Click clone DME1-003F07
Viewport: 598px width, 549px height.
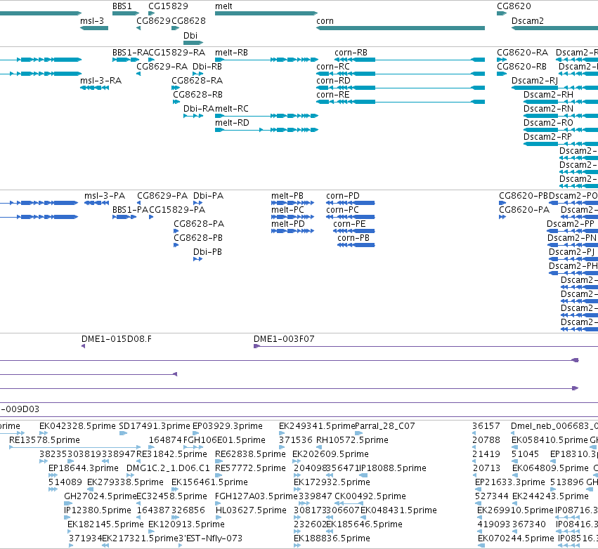(426, 346)
